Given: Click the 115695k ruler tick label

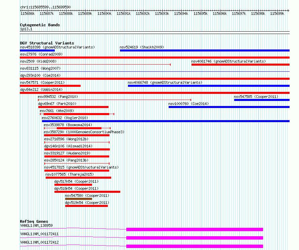Looking at the screenshot, I should (201, 14).
